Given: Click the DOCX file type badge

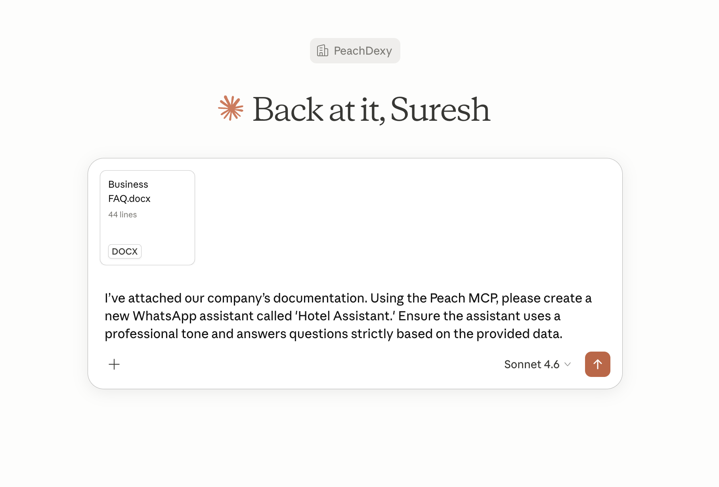Looking at the screenshot, I should [125, 251].
